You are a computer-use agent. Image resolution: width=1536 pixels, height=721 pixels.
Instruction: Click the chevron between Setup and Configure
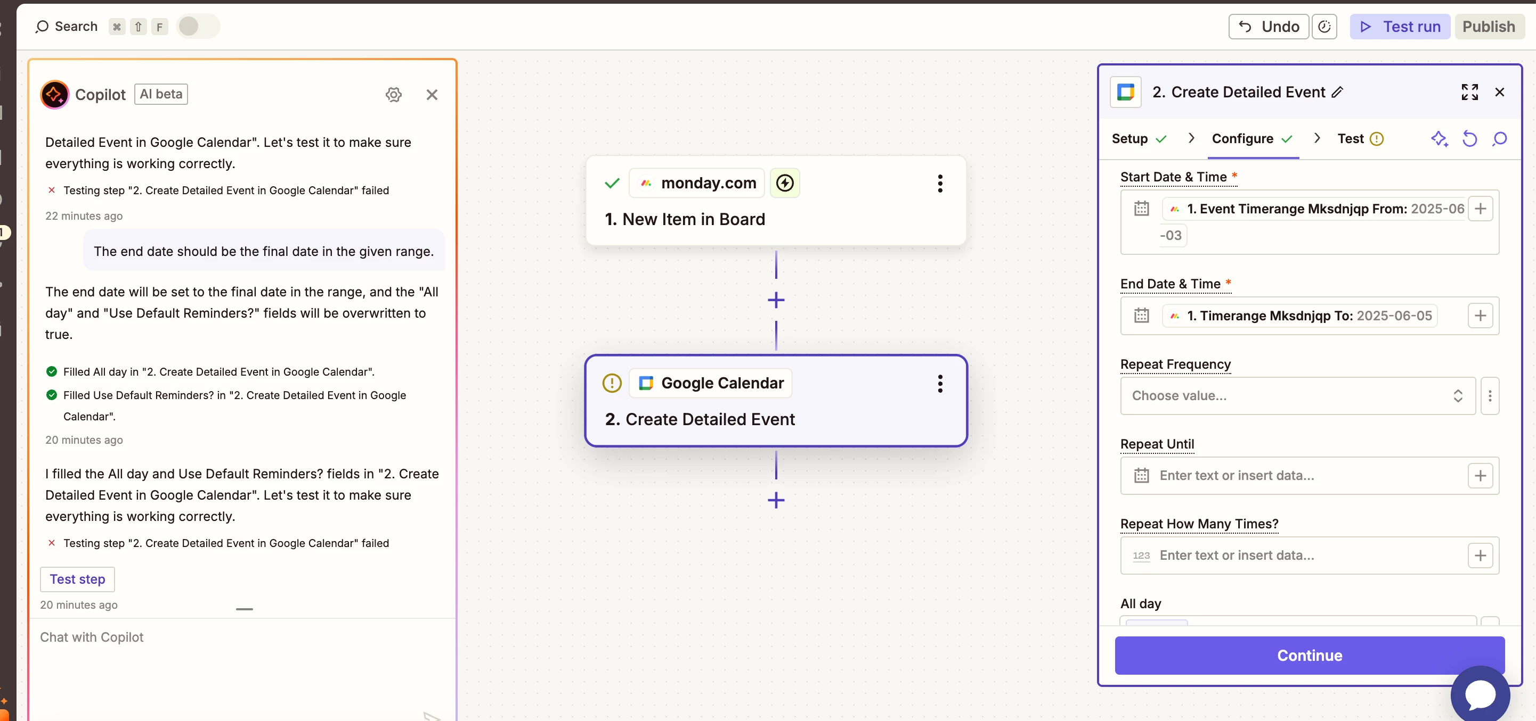(1191, 138)
